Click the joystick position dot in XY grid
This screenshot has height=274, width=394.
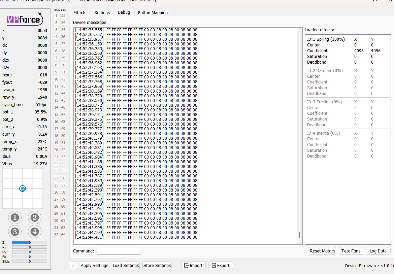pos(23,189)
